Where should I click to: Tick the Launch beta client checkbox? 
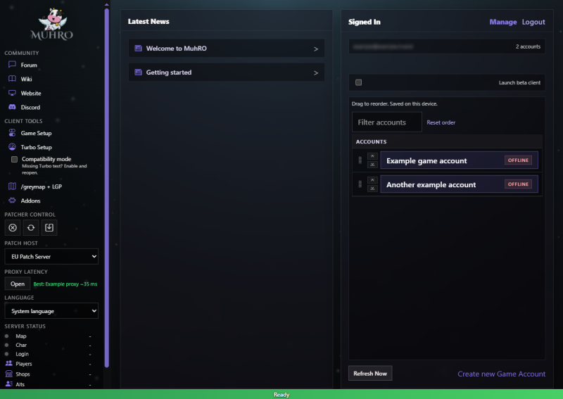click(x=358, y=82)
